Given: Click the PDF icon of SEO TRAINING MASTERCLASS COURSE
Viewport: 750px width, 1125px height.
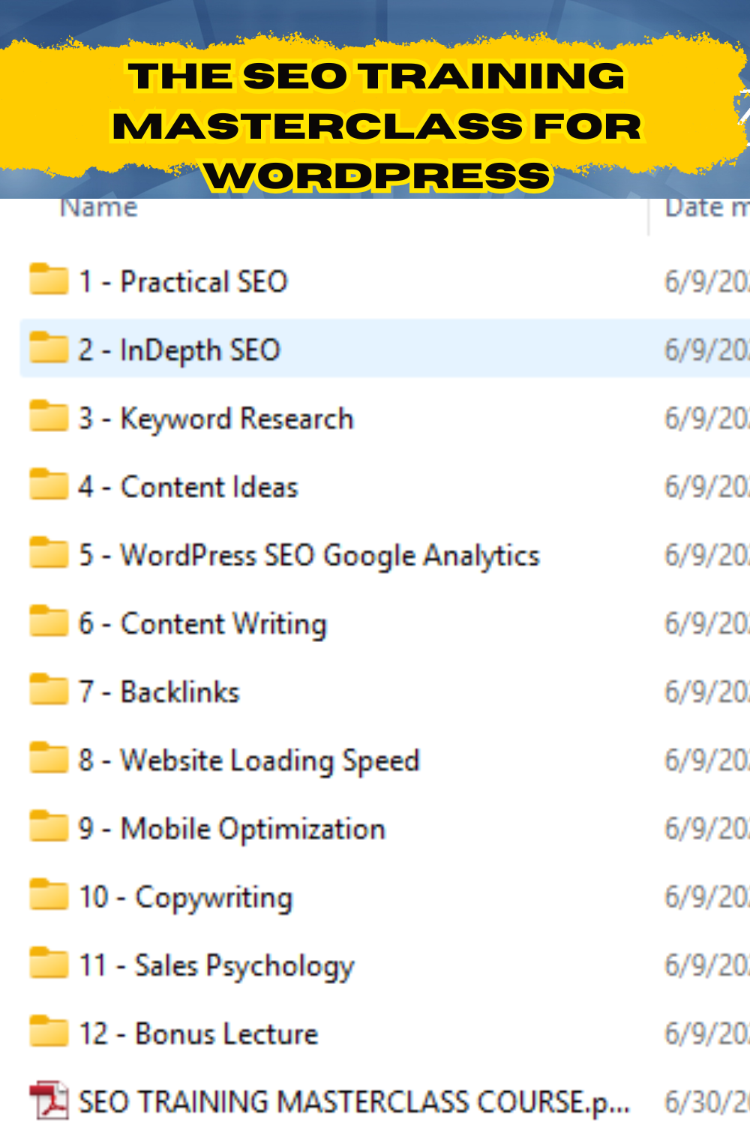Looking at the screenshot, I should click(49, 1100).
